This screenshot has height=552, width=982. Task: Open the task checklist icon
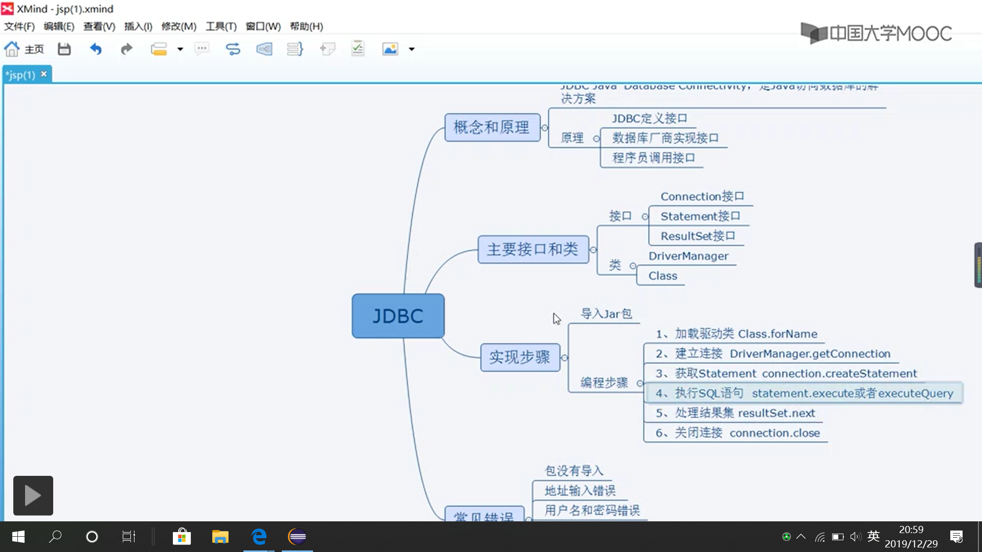click(358, 49)
